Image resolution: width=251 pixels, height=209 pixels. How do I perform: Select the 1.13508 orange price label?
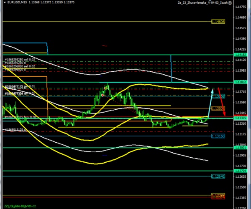click(218, 108)
